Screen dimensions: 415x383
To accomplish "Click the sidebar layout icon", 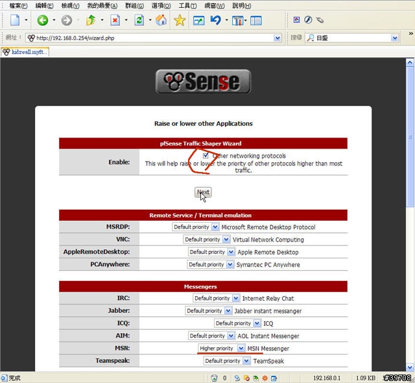I will [256, 21].
